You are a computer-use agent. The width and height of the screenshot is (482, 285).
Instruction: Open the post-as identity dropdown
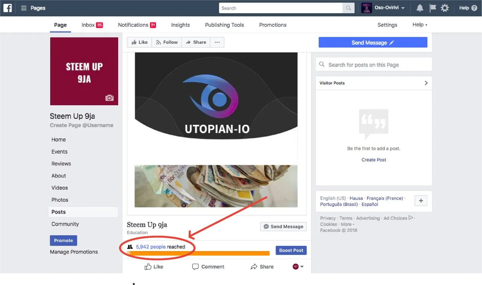pyautogui.click(x=298, y=267)
